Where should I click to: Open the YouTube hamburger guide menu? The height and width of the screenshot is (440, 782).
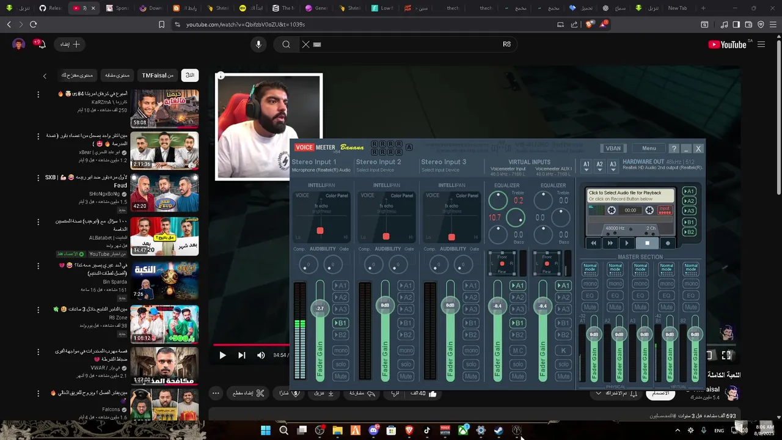tap(761, 44)
